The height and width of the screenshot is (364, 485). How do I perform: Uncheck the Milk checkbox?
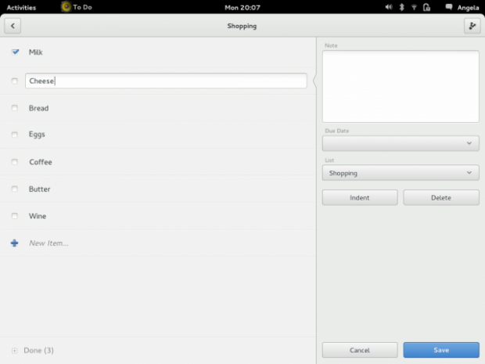pos(15,52)
